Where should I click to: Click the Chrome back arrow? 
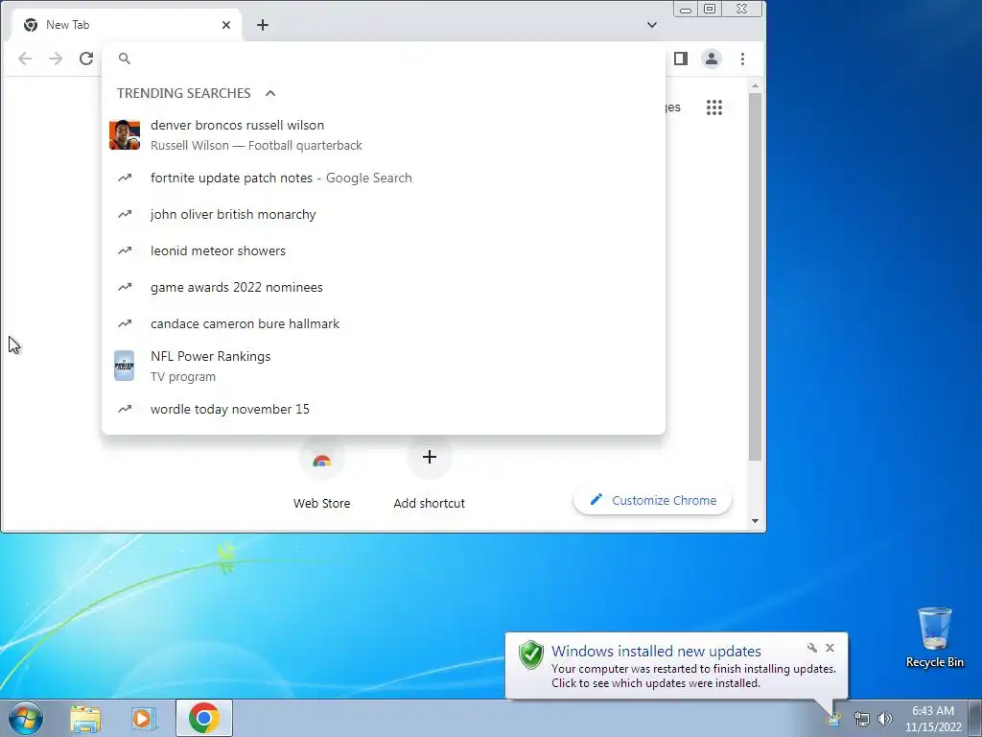[25, 59]
